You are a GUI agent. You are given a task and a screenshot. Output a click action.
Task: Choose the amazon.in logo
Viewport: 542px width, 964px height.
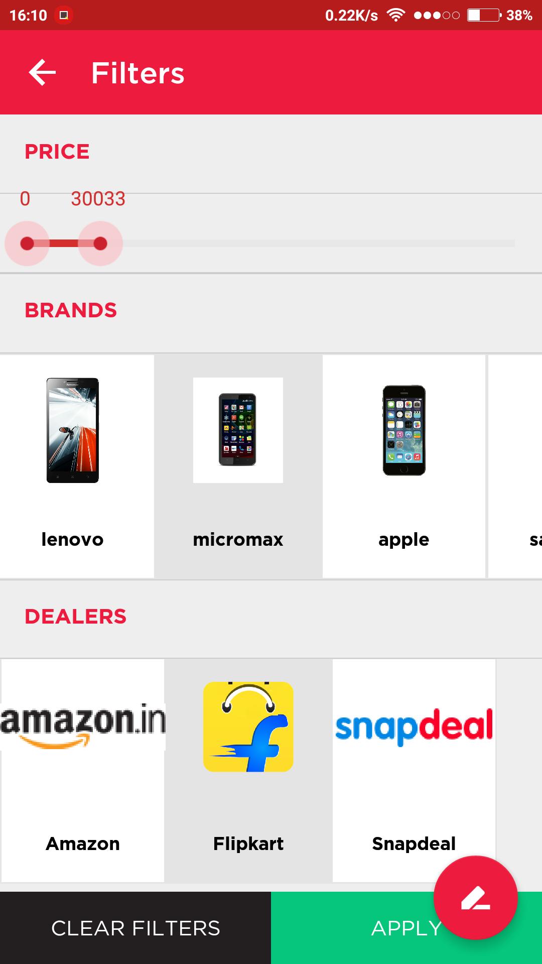click(83, 727)
